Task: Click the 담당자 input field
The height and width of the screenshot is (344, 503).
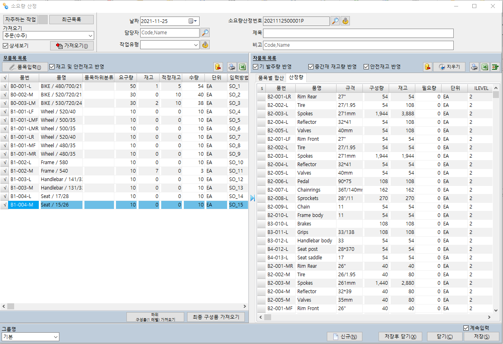Action: click(x=170, y=33)
